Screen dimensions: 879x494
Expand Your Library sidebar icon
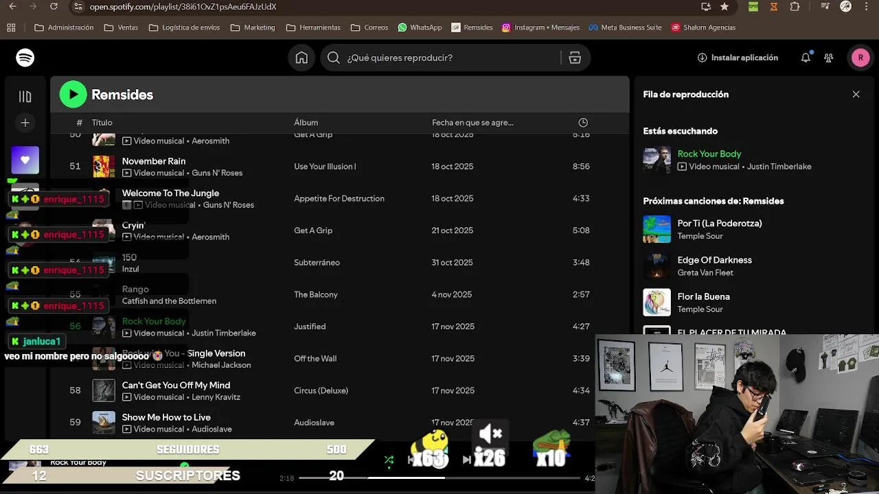coord(25,97)
